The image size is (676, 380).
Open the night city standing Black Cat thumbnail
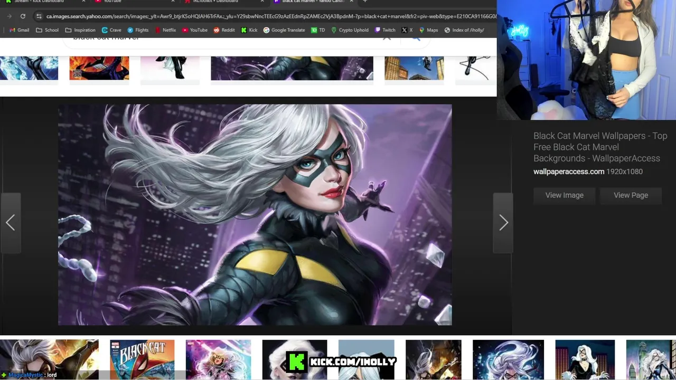[585, 359]
